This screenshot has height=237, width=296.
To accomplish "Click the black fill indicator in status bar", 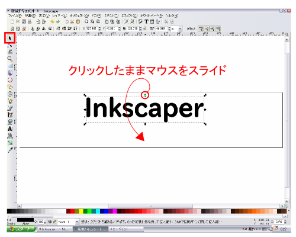I will click(x=25, y=220).
